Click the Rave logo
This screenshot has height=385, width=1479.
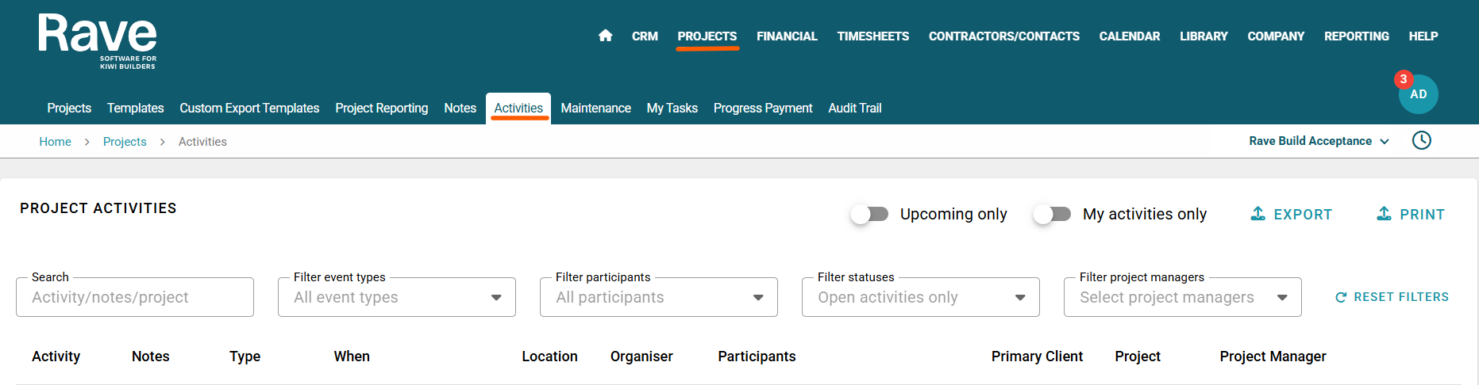pyautogui.click(x=97, y=41)
